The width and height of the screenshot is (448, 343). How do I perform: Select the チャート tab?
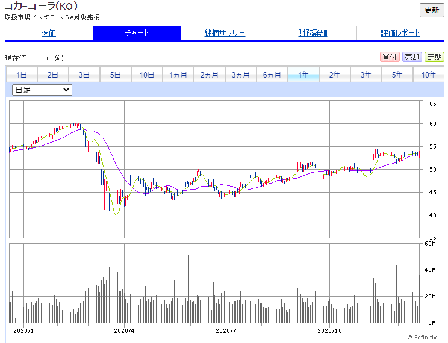(137, 33)
